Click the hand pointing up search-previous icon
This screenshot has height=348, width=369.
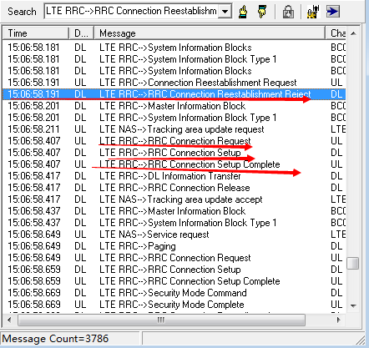point(243,12)
